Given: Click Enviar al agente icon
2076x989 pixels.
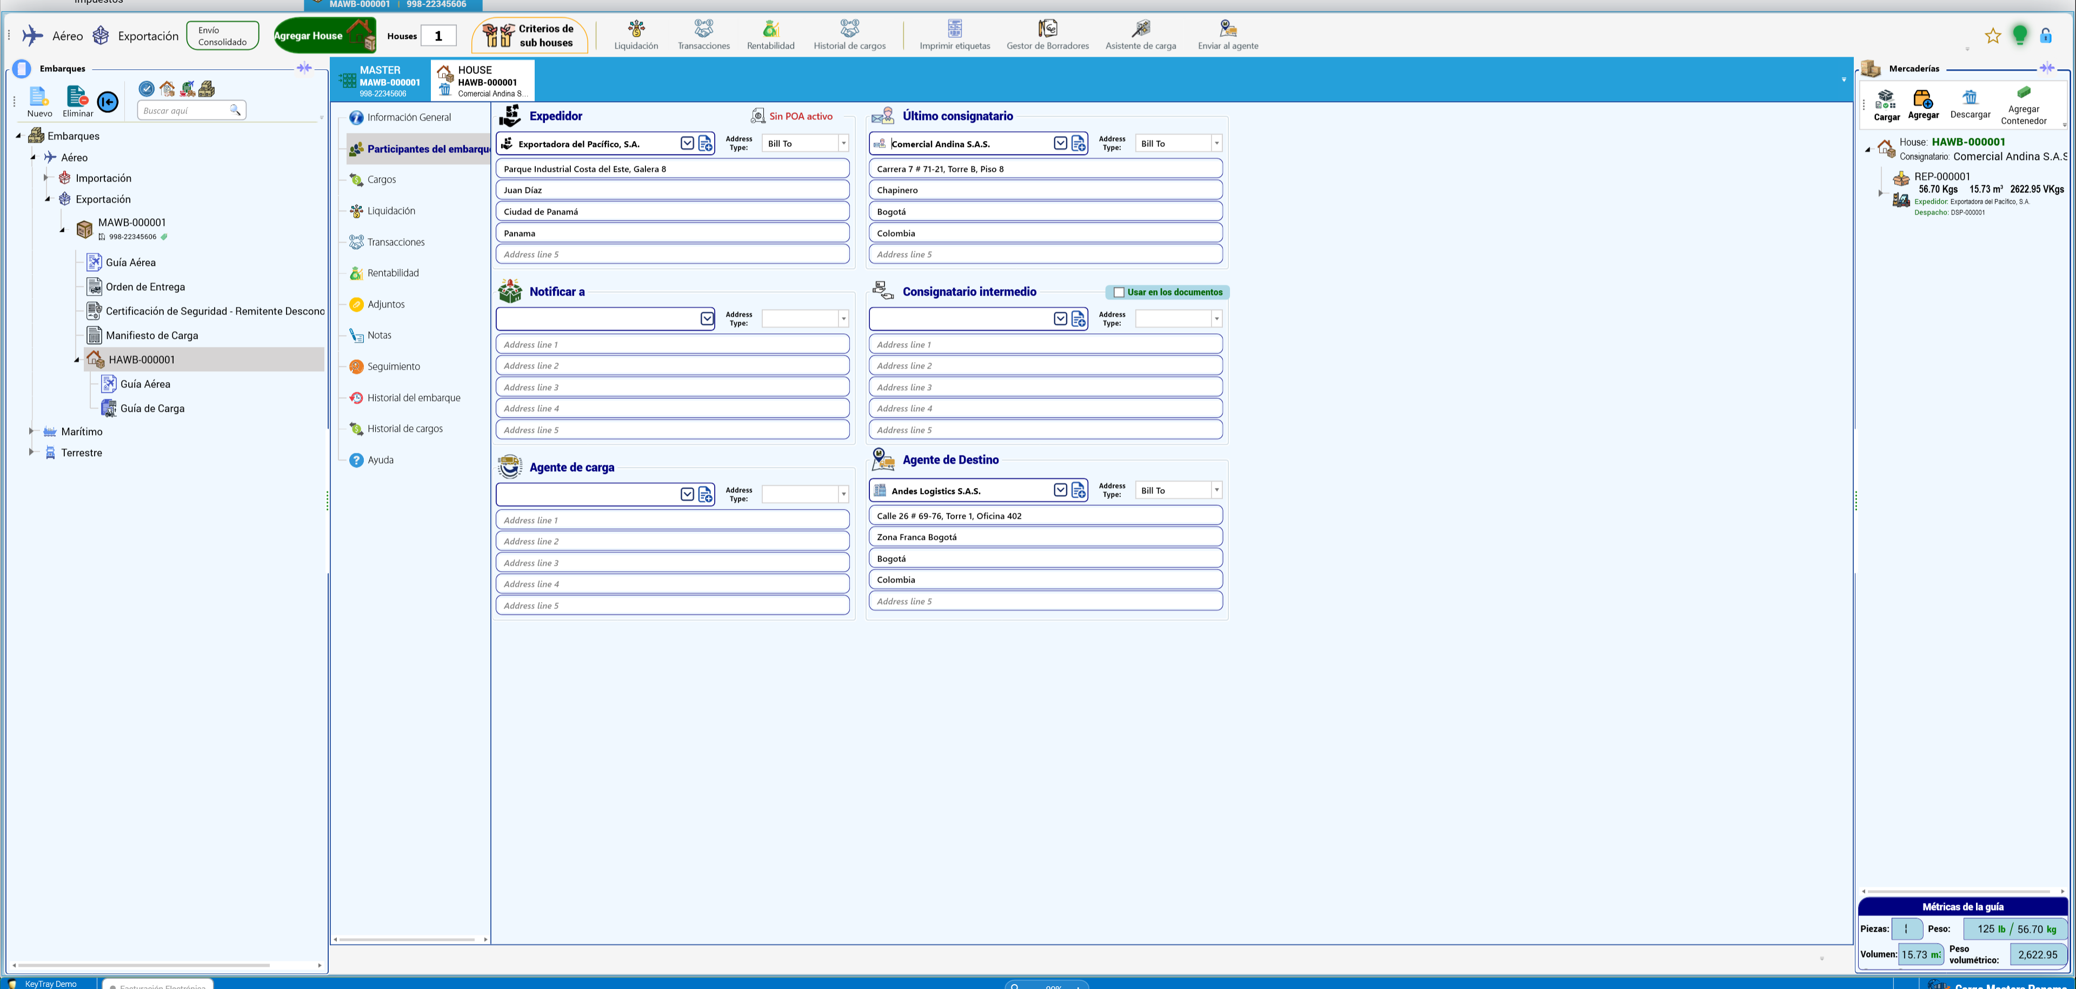Looking at the screenshot, I should pyautogui.click(x=1227, y=36).
